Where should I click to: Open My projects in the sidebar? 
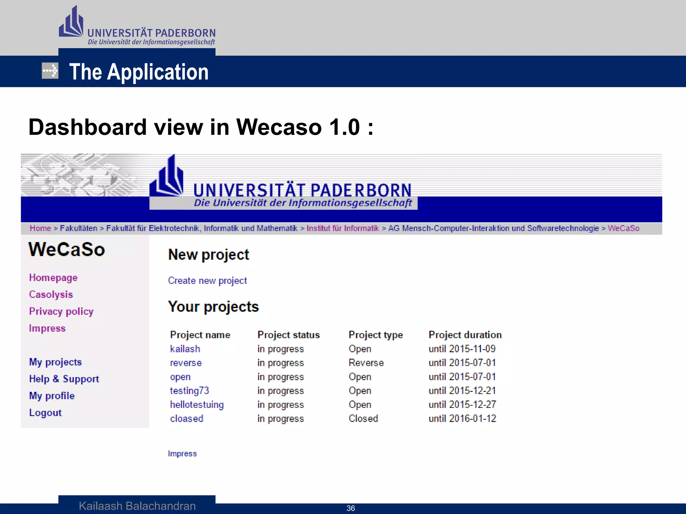tap(55, 362)
